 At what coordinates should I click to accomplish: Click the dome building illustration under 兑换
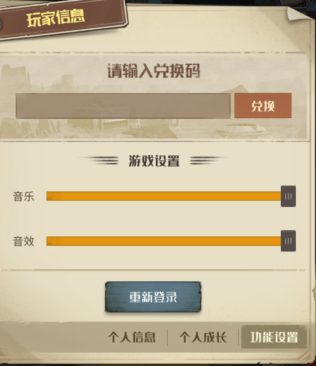click(x=241, y=131)
